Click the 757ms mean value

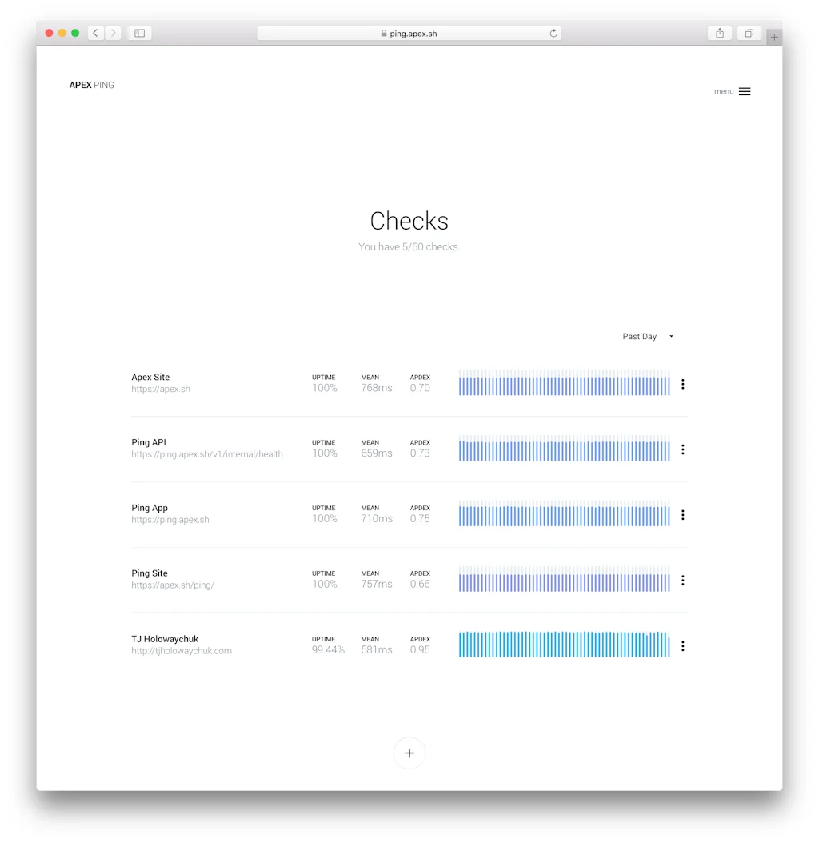click(x=377, y=585)
